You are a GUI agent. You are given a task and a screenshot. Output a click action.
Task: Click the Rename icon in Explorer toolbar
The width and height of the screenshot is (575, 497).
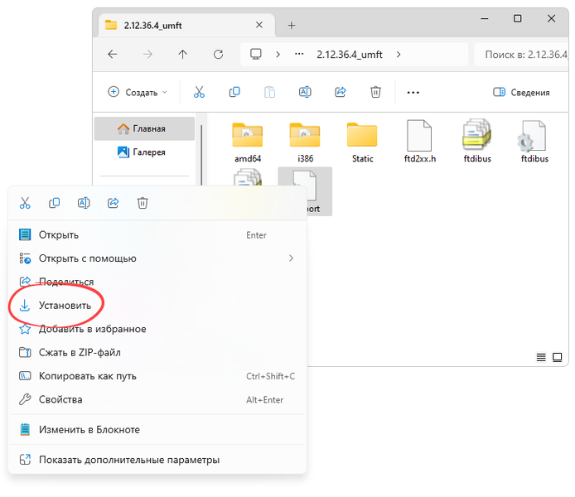pos(305,92)
